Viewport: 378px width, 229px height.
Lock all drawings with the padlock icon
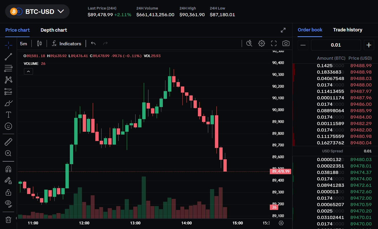click(x=8, y=192)
